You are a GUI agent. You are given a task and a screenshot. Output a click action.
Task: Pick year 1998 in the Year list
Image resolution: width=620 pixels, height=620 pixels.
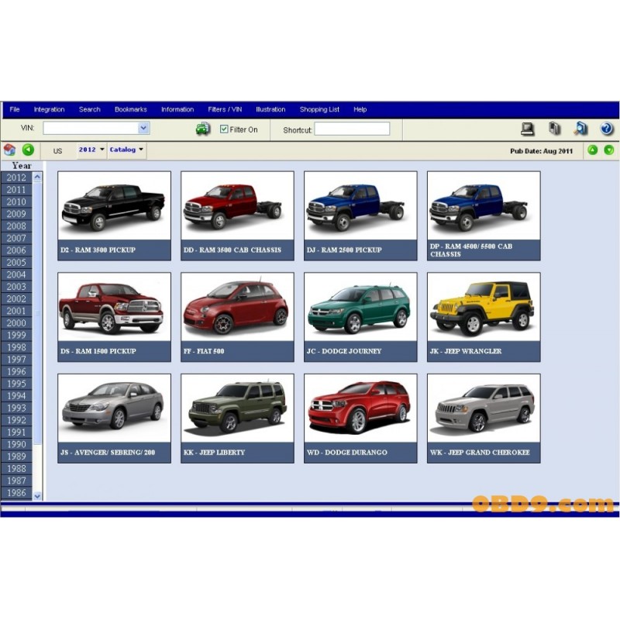coord(16,347)
